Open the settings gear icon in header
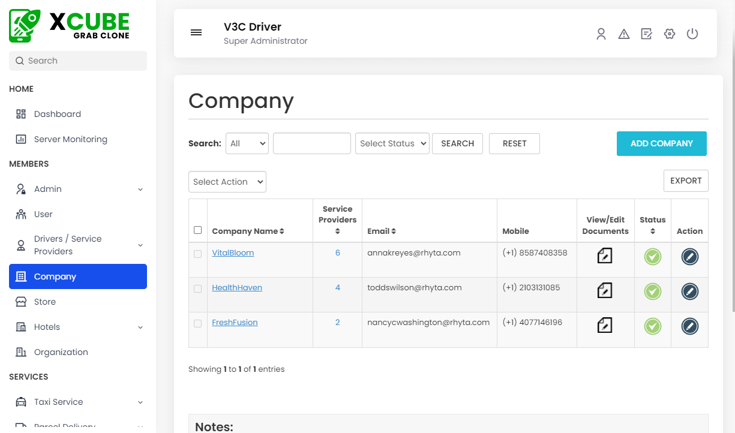The image size is (735, 433). [x=670, y=34]
